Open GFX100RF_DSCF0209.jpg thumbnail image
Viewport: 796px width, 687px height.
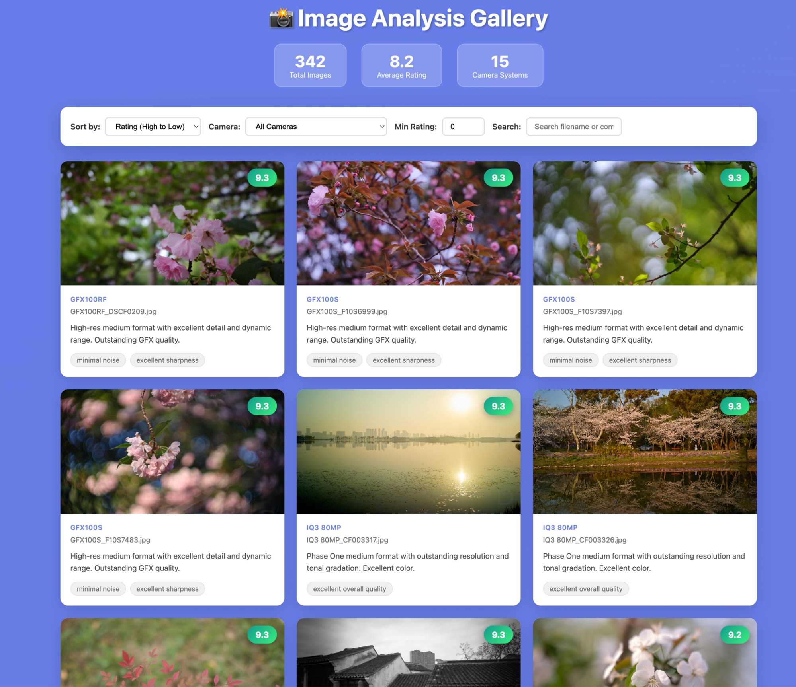[172, 223]
